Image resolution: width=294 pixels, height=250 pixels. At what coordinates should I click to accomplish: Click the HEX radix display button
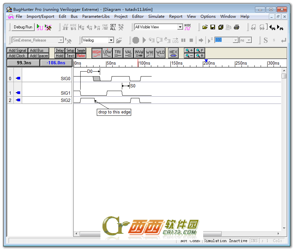(x=173, y=53)
